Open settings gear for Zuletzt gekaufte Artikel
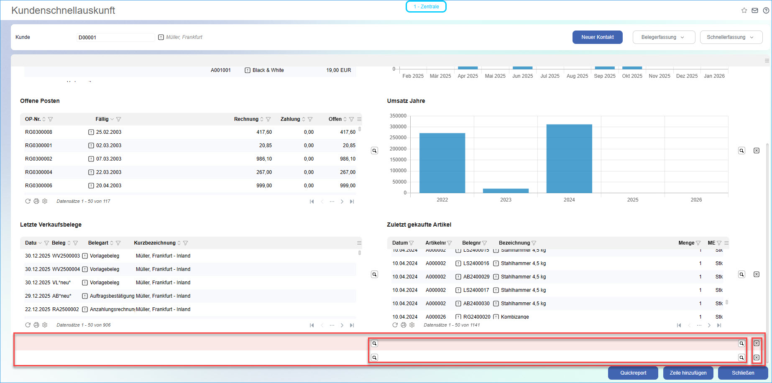Screen dimensions: 772x383 pos(412,325)
